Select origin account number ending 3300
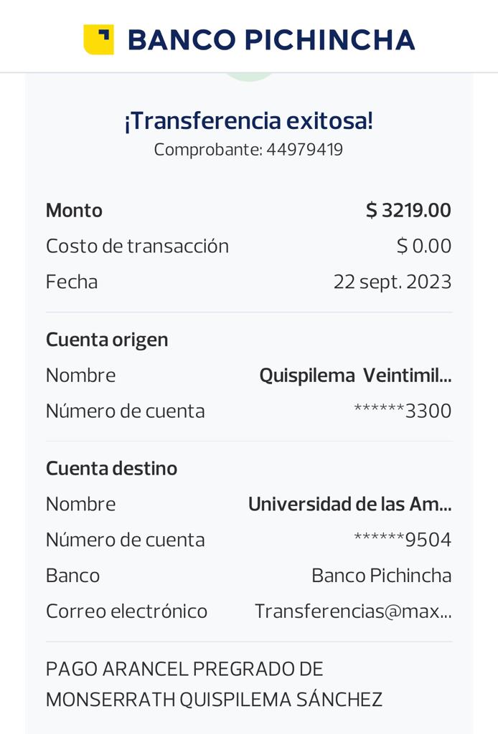 403,411
